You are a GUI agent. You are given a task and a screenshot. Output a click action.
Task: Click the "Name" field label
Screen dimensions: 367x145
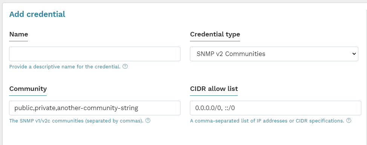point(18,34)
